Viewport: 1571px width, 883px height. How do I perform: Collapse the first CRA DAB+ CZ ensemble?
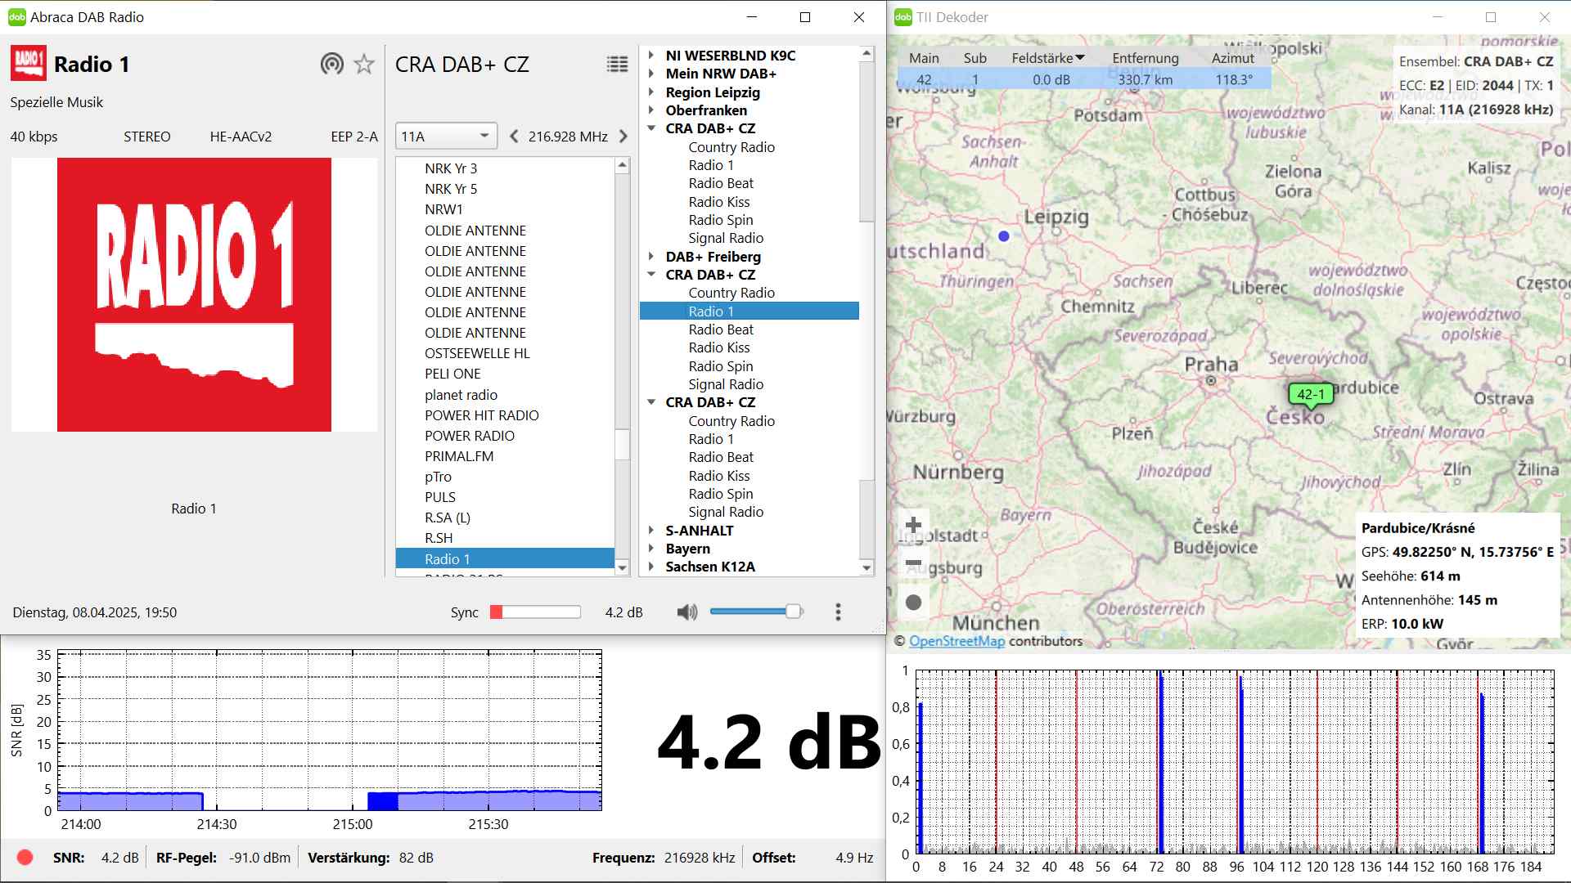(x=651, y=128)
